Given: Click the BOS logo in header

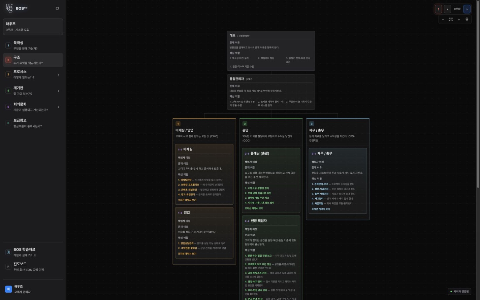Looking at the screenshot, I should click(9, 8).
